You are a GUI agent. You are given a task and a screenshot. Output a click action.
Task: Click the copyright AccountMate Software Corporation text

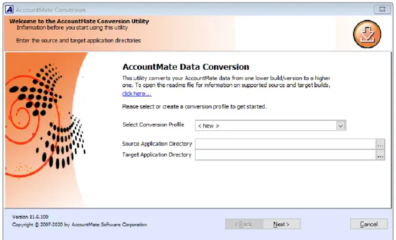(79, 225)
